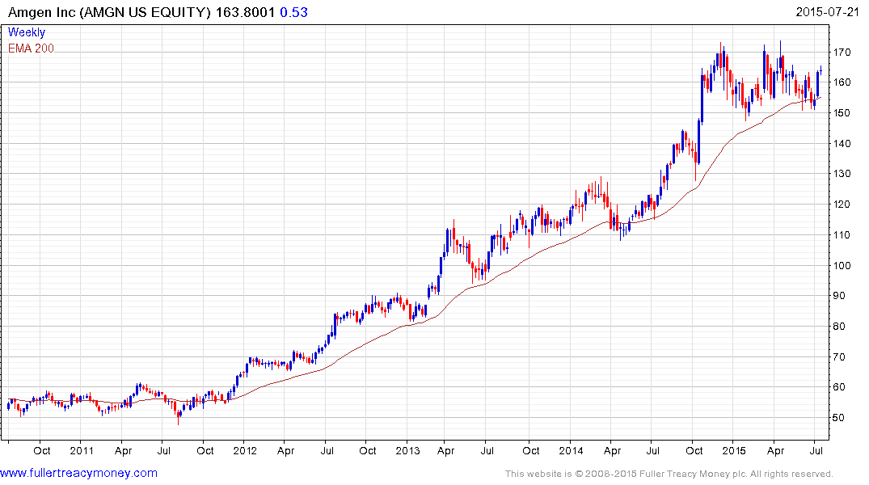Click the copyright notice text
The width and height of the screenshot is (869, 485).
pos(669,474)
